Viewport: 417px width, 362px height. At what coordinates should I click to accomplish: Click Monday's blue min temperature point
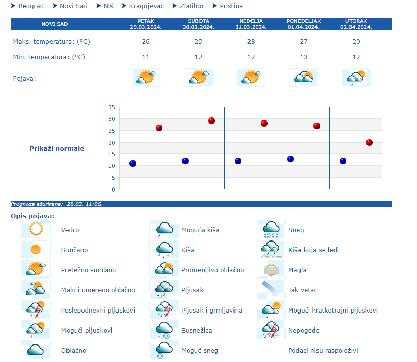tap(290, 159)
